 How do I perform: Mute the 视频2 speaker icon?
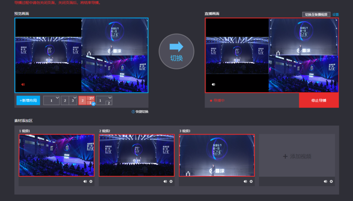[165, 181]
